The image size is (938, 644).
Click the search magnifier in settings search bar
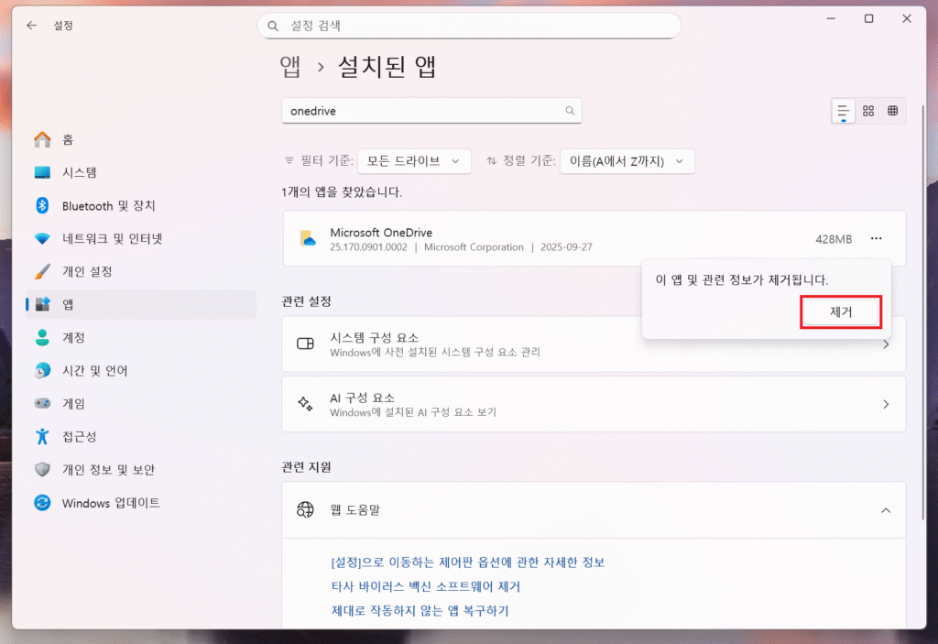[273, 26]
